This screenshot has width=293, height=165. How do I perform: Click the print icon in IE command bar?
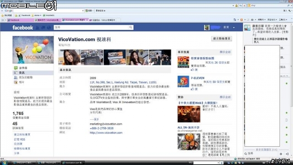point(252,20)
